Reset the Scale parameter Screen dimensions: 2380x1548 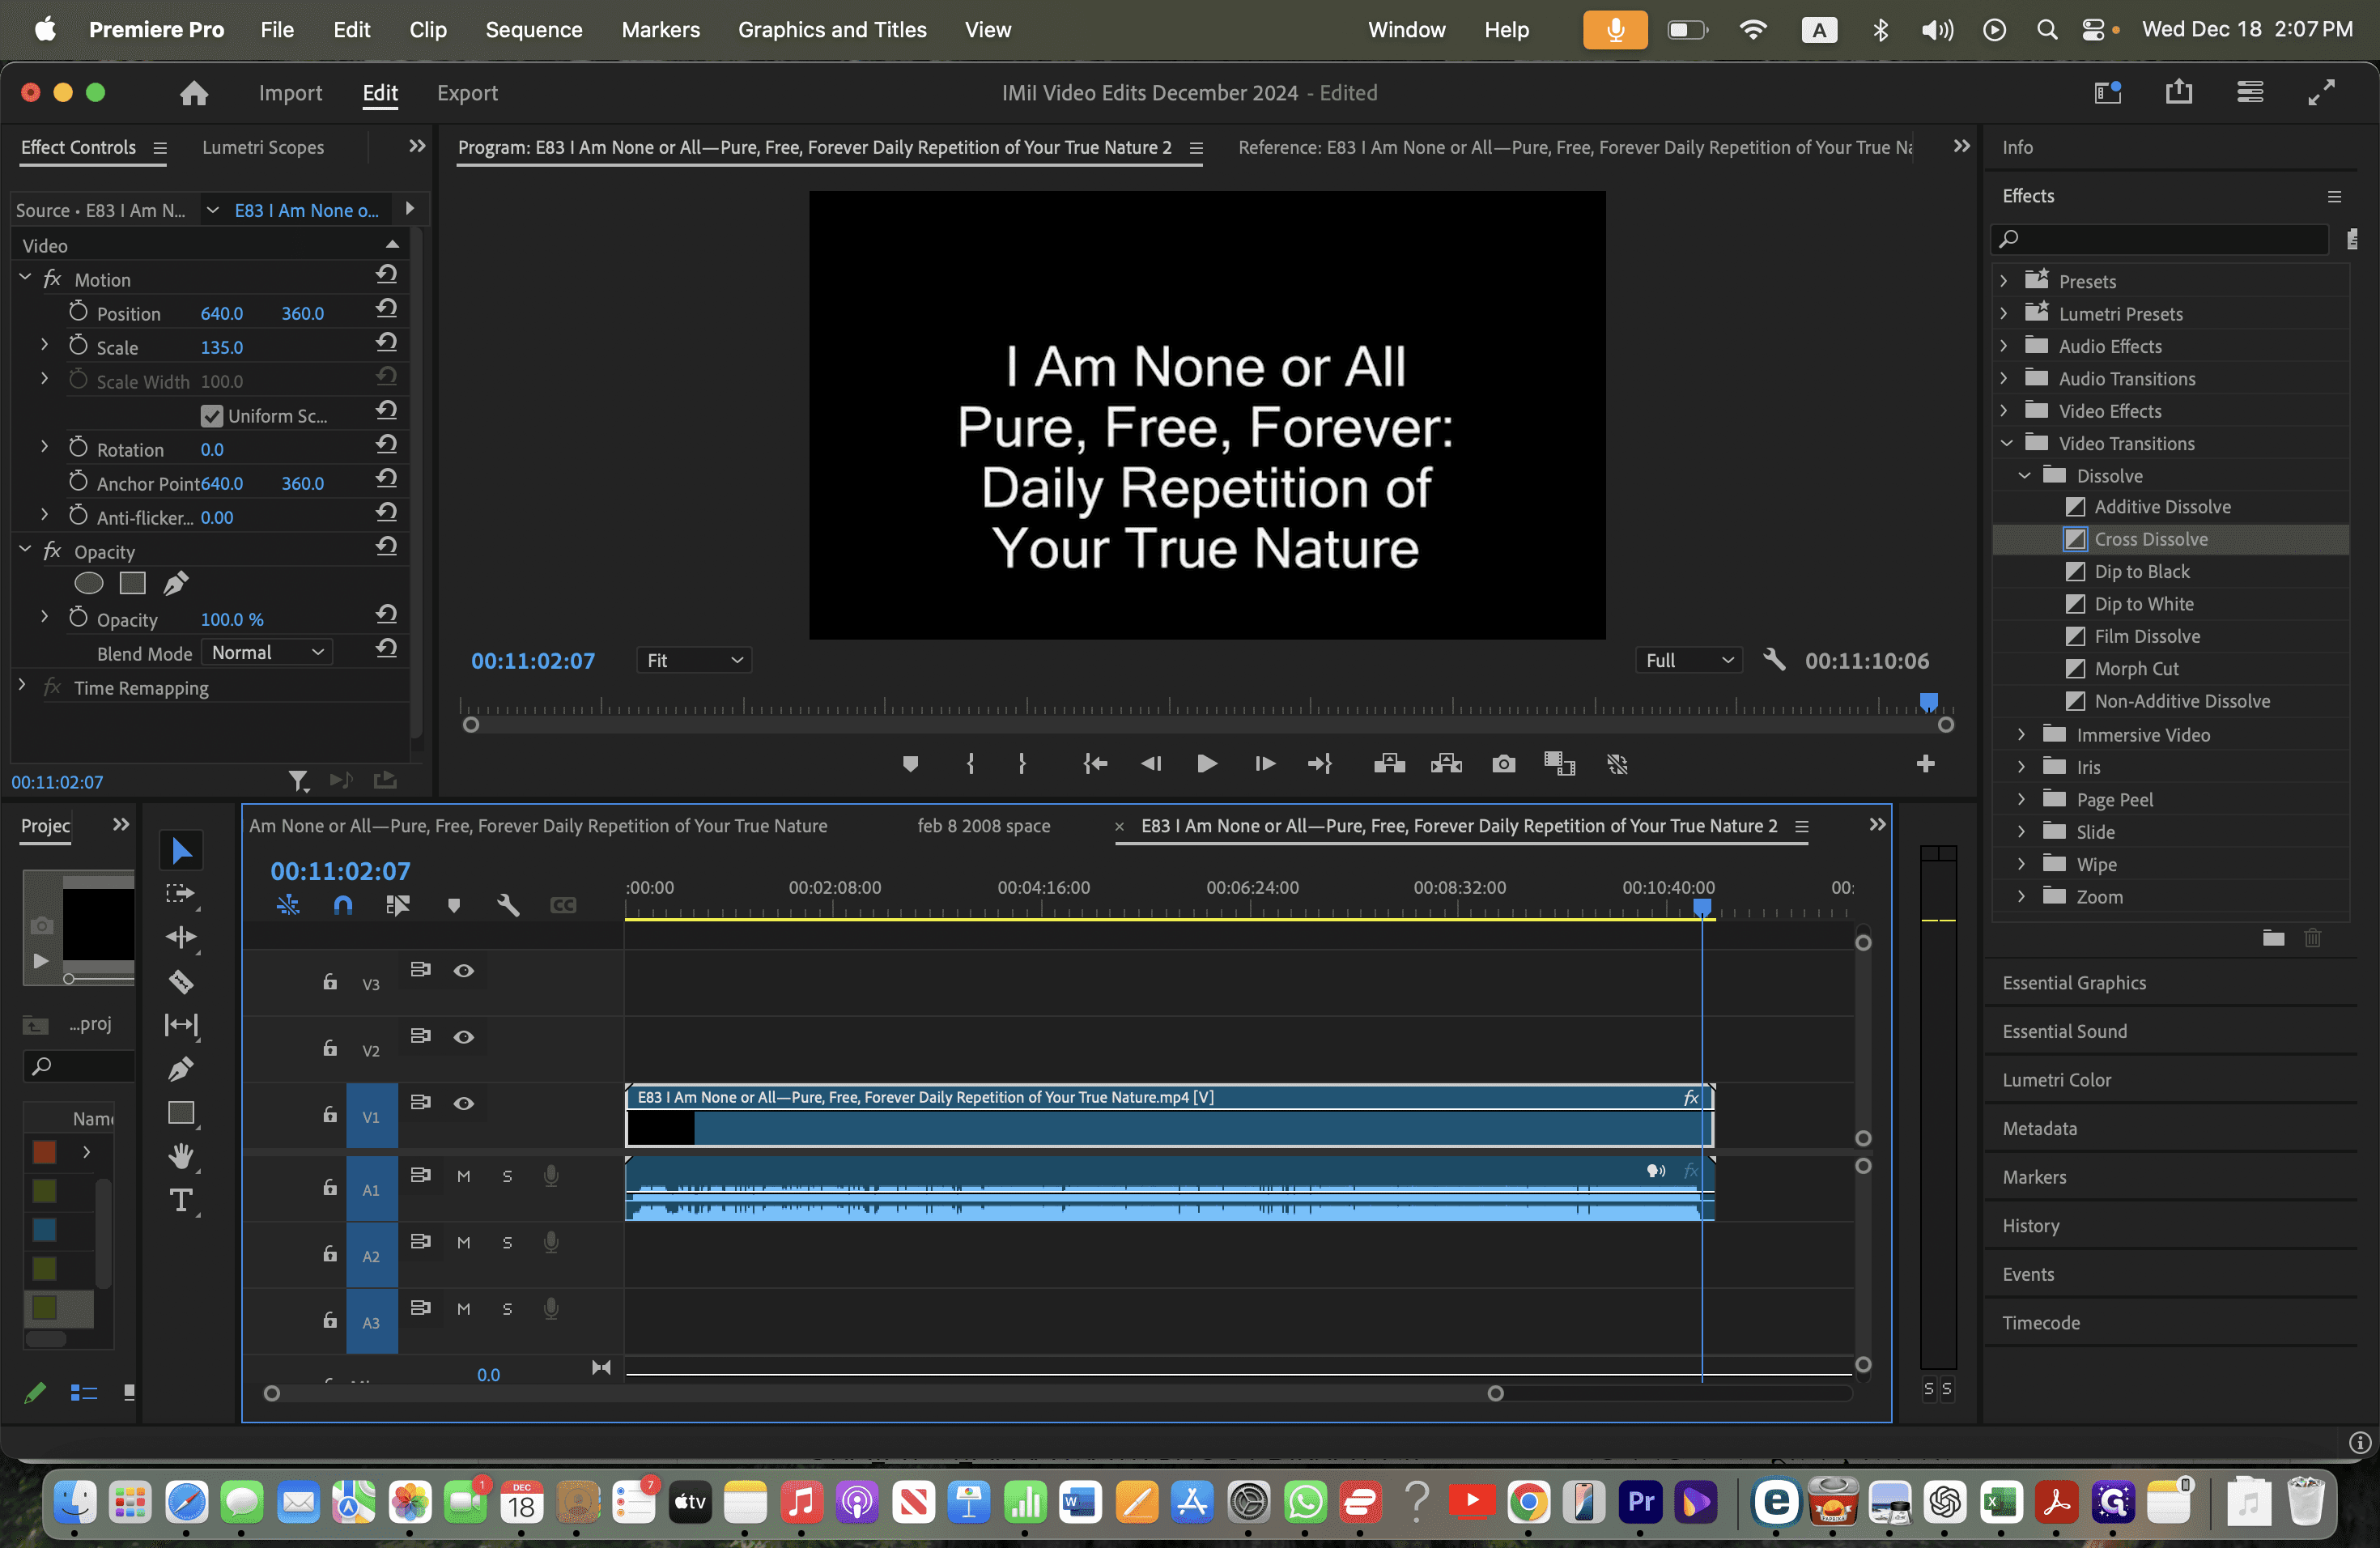[387, 343]
